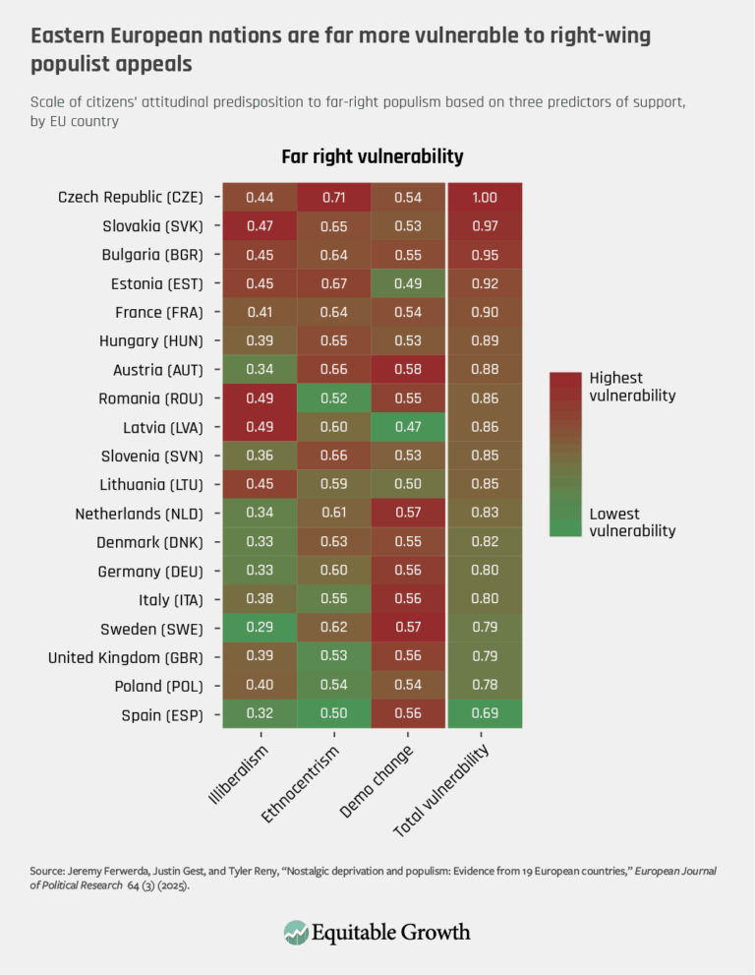
Task: Select the Czech Republic total vulnerability 1.00 cell
Action: coord(485,197)
